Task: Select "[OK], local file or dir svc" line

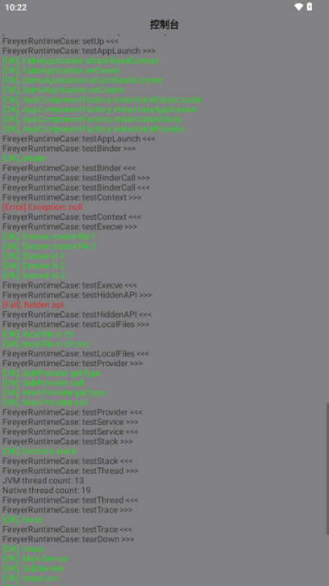Action: [x=45, y=344]
